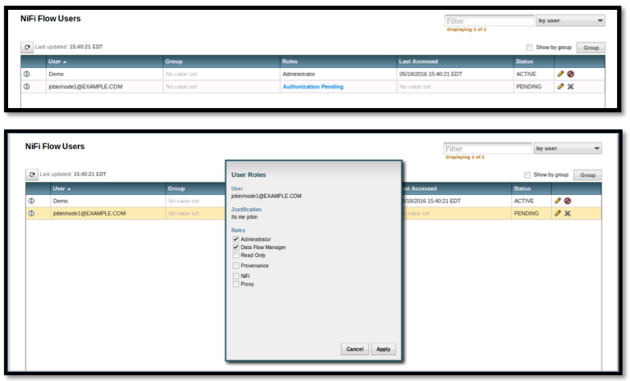
Task: Check the NiFi role checkbox
Action: point(236,276)
